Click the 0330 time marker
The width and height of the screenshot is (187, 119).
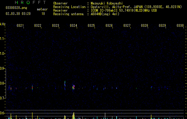pos(180,26)
